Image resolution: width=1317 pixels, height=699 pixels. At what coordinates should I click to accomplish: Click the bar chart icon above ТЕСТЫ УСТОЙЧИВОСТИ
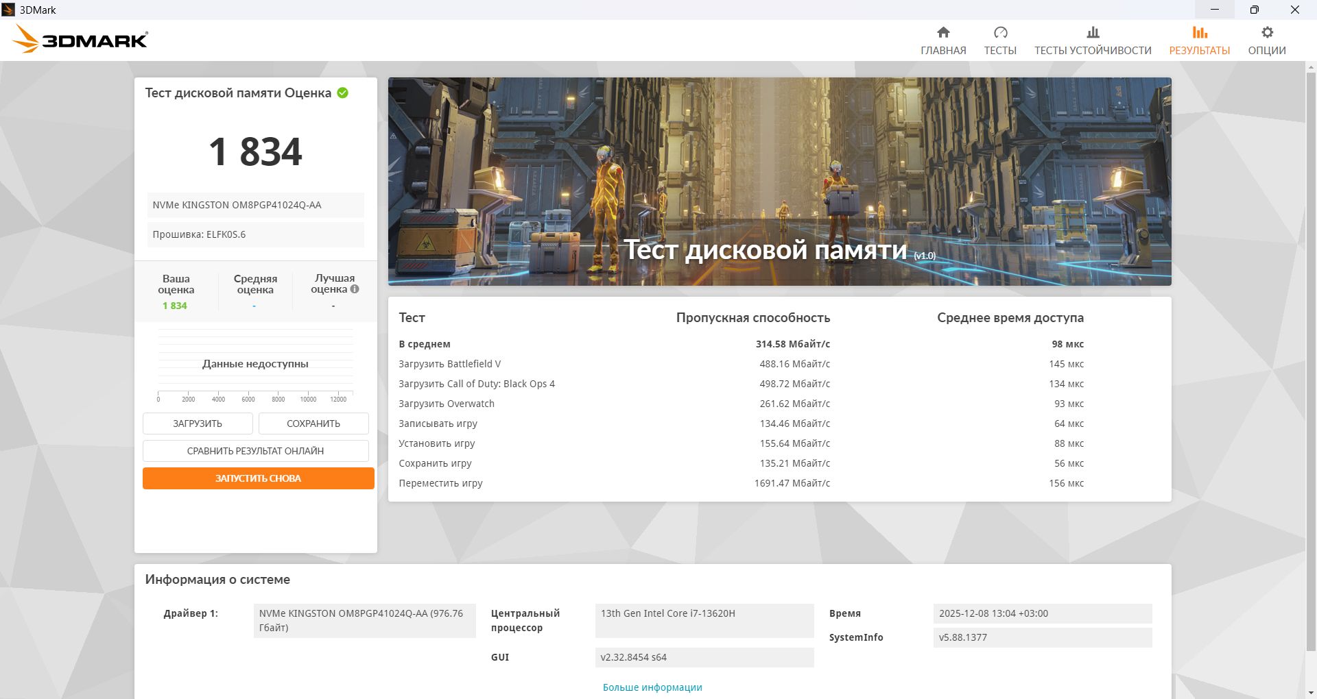[x=1093, y=32]
